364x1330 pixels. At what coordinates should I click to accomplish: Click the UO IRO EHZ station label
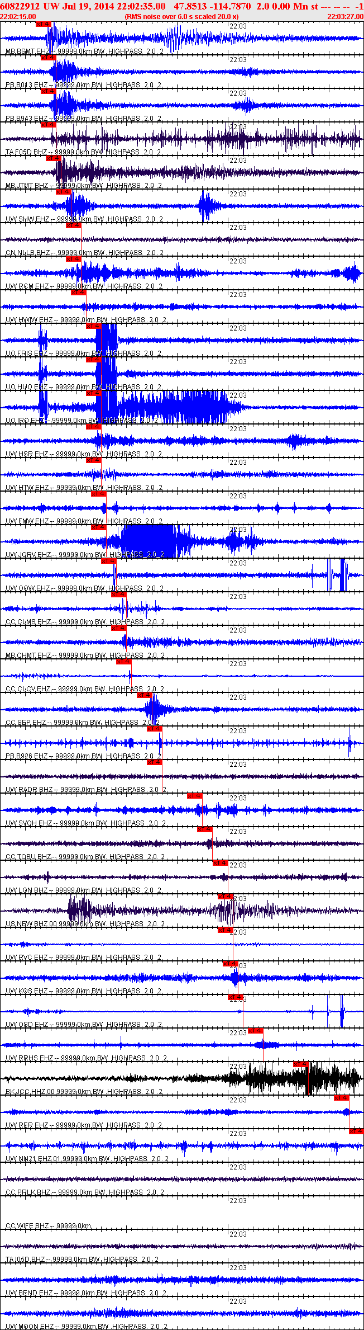pos(26,421)
